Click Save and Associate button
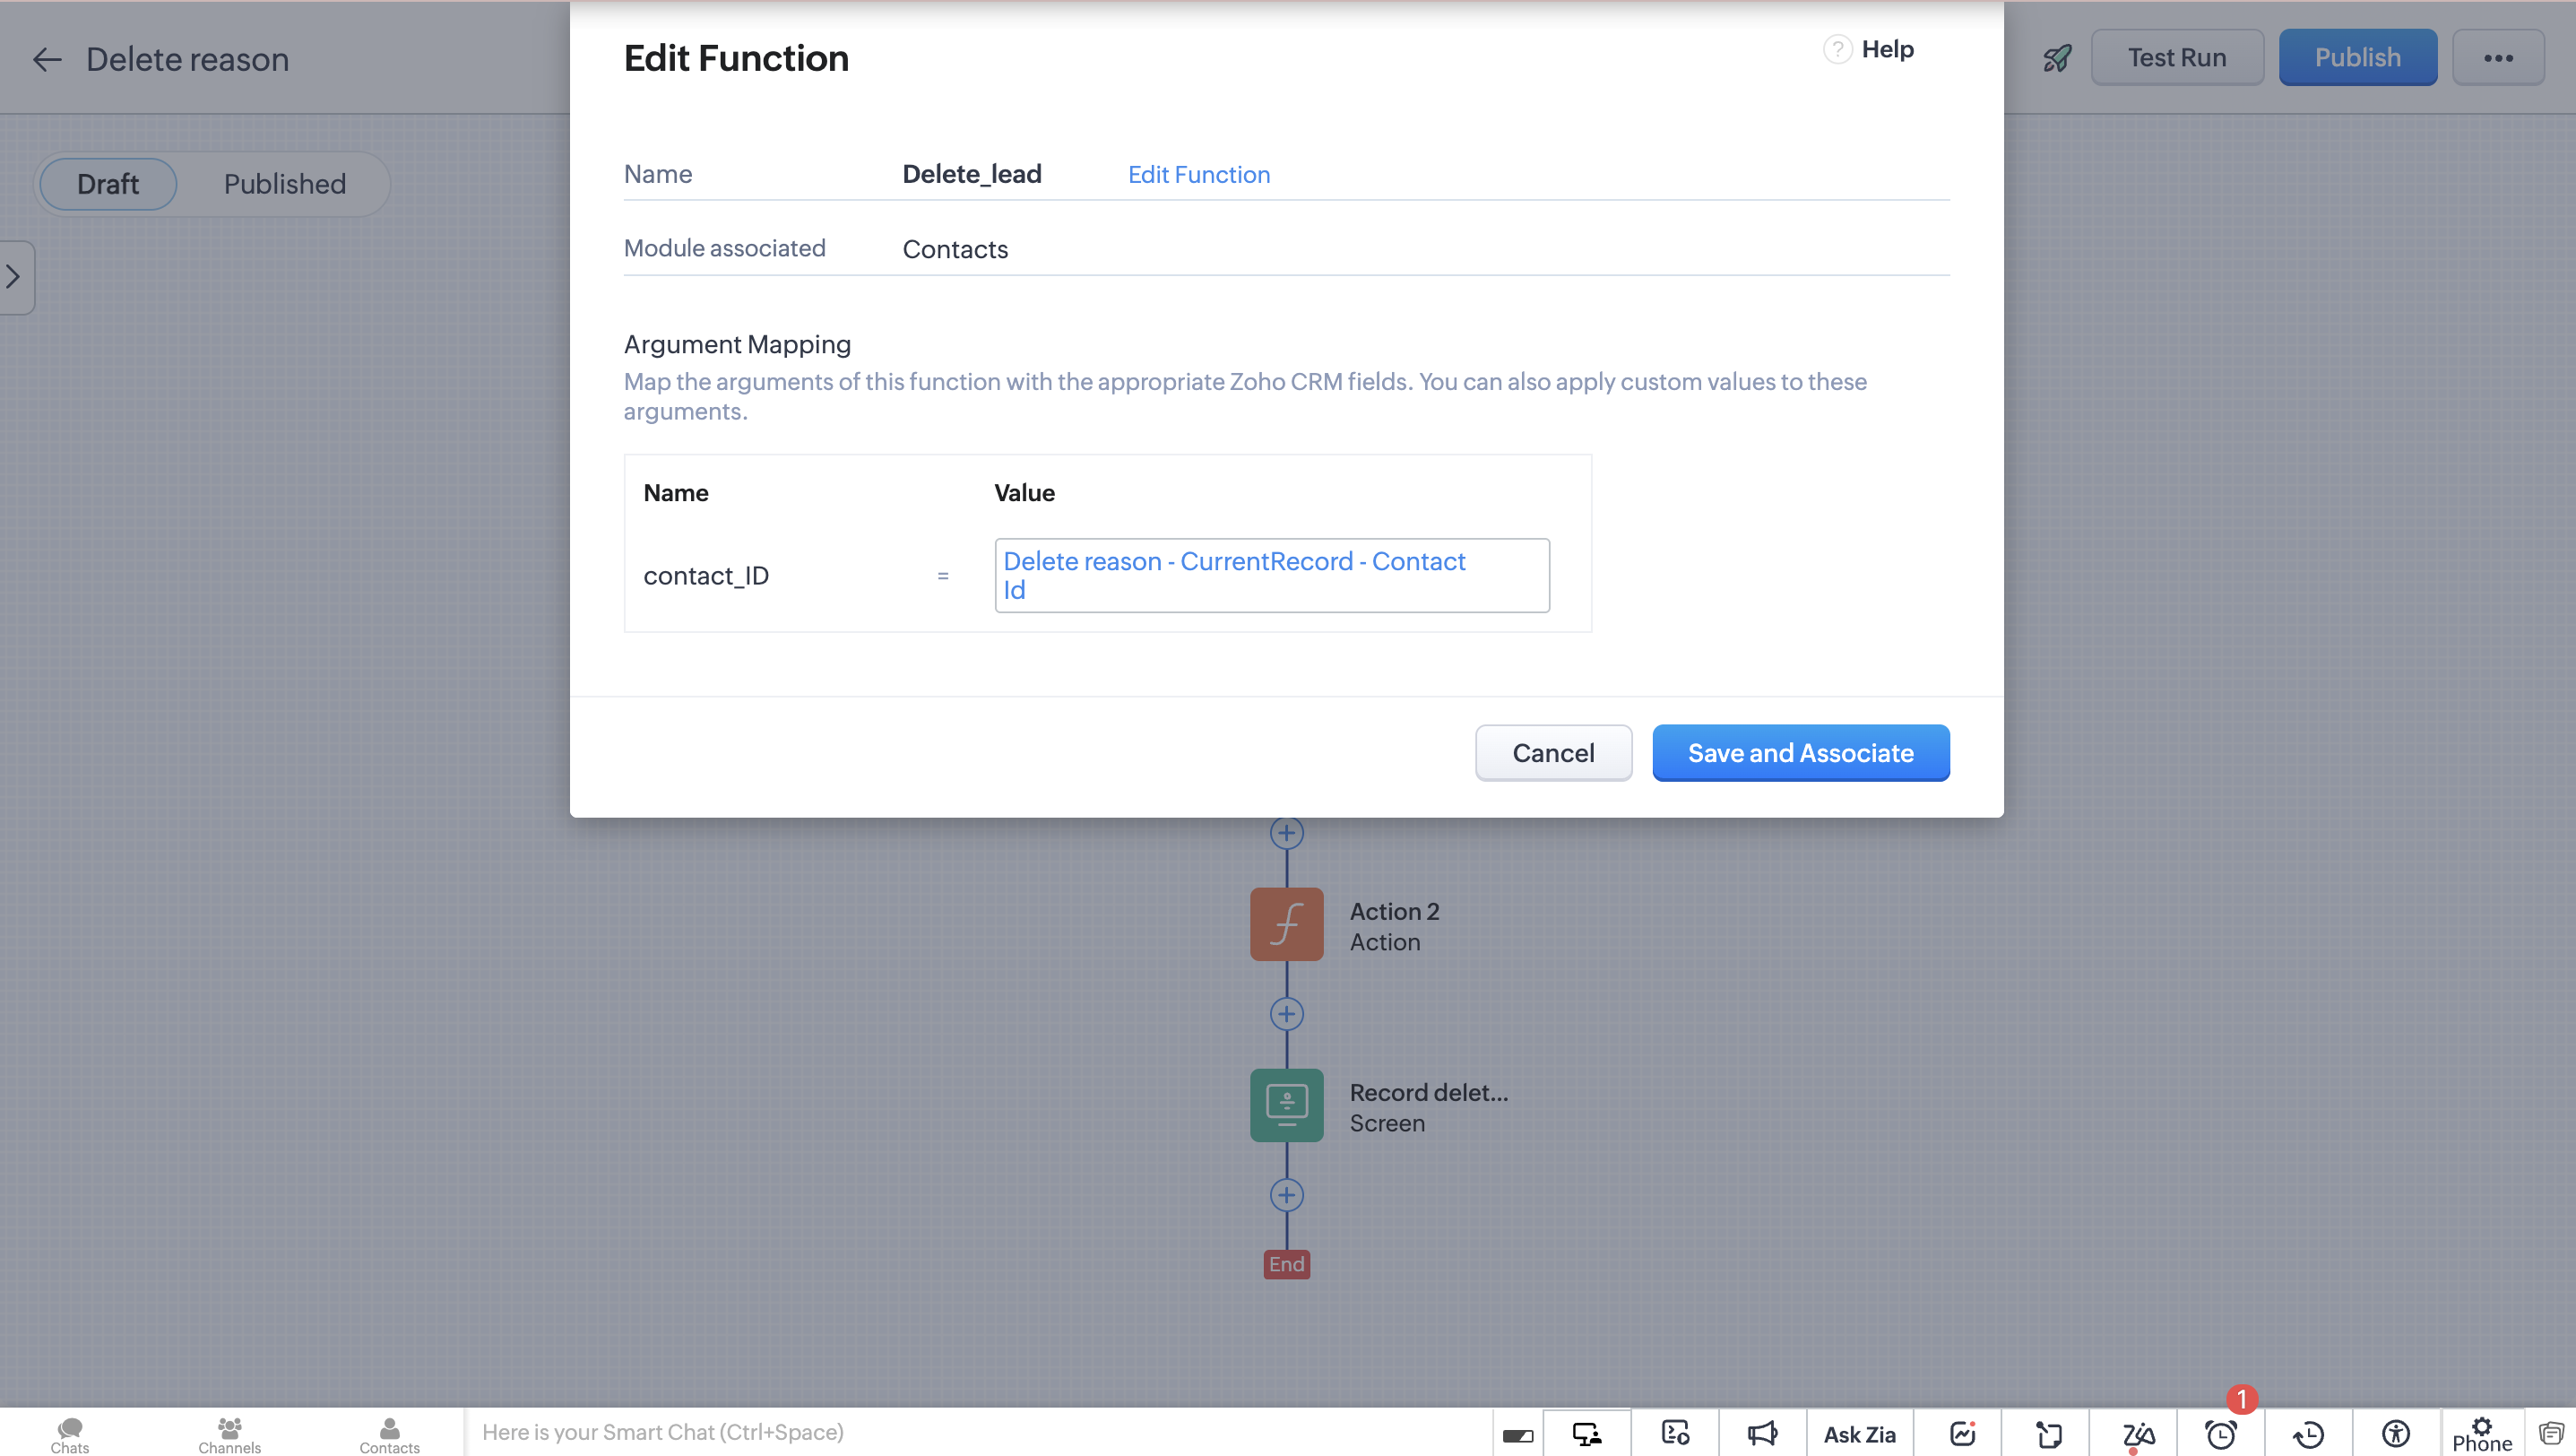This screenshot has height=1456, width=2576. pyautogui.click(x=1800, y=753)
